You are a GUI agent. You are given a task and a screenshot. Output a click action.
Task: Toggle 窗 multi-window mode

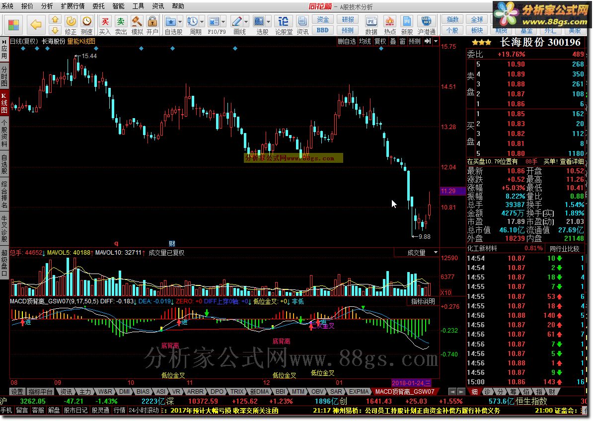tap(402, 41)
